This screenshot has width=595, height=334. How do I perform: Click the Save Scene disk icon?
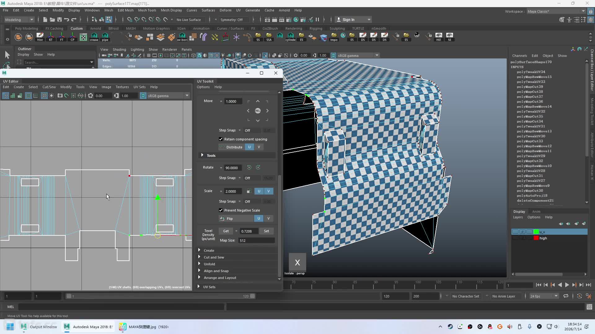click(x=59, y=19)
